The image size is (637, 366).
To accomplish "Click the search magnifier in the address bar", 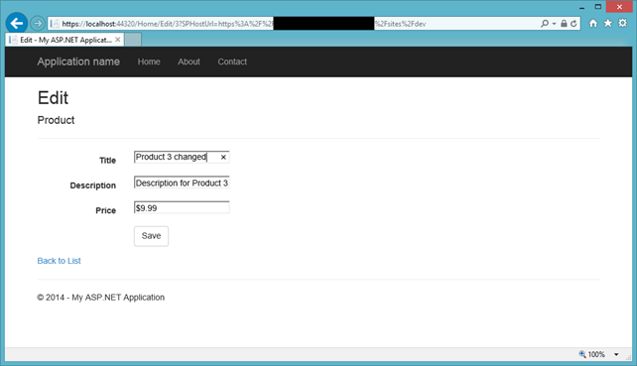I will tap(545, 24).
